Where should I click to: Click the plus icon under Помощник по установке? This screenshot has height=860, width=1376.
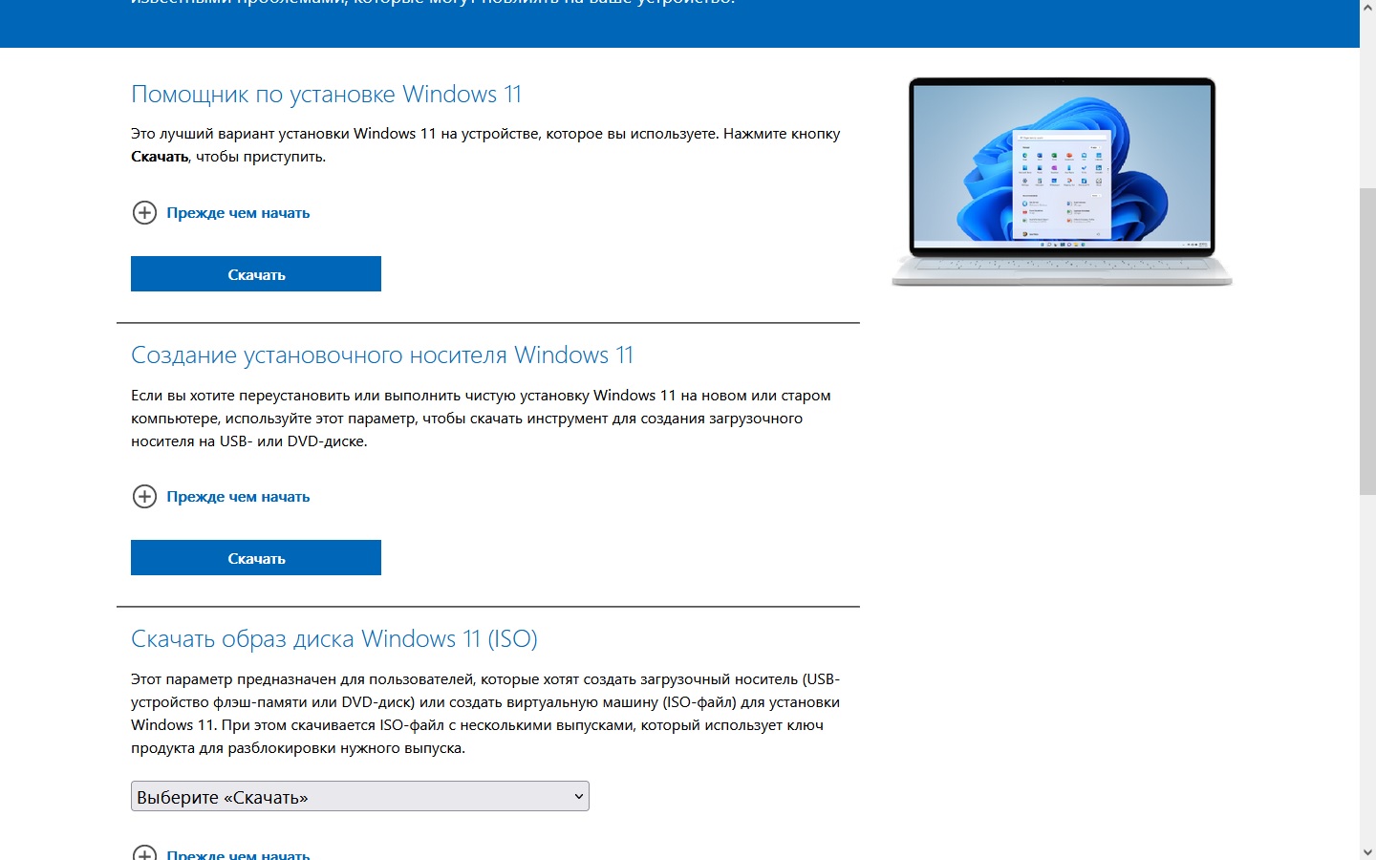click(144, 212)
